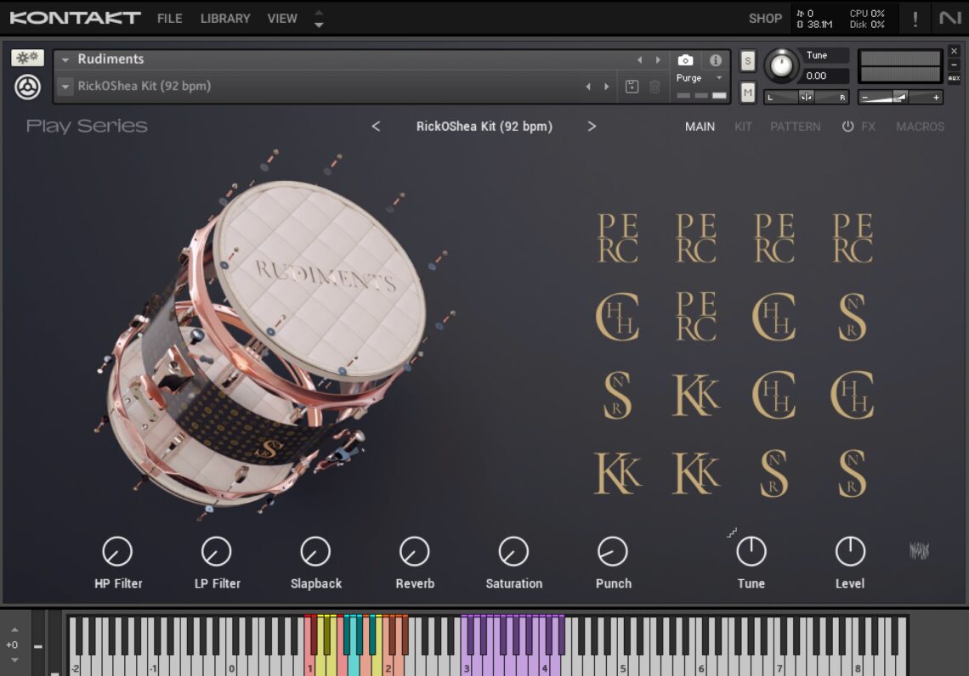Go to the previous instrument with the left arrow beside Rudiments
Viewport: 969px width, 676px height.
tap(639, 60)
